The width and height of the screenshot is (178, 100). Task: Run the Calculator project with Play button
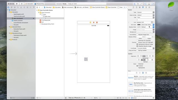(x=17, y=4)
